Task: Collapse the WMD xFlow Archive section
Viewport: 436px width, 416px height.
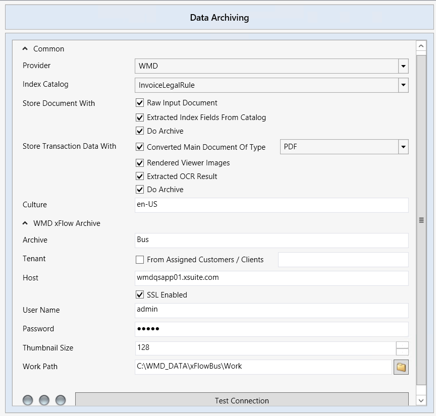Action: [x=25, y=223]
